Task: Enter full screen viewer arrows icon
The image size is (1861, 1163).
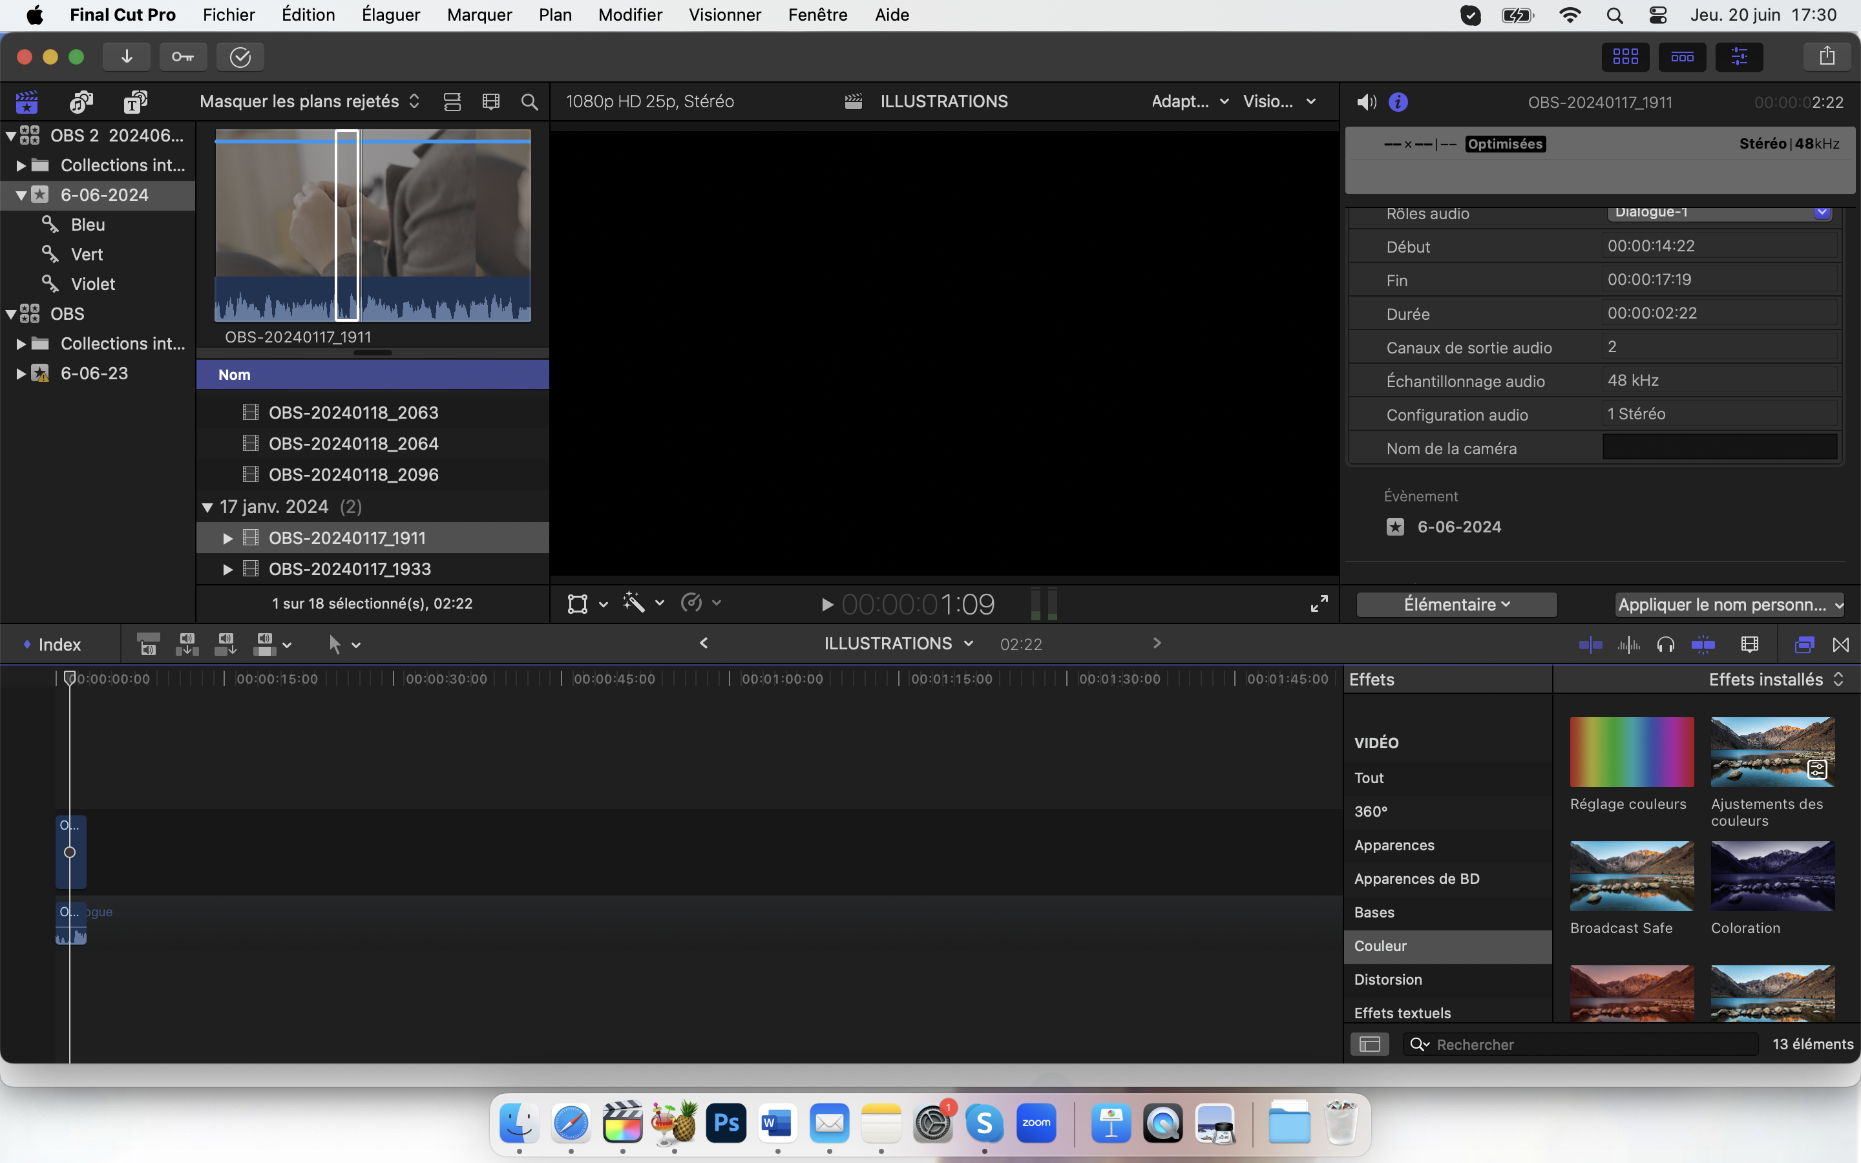Action: [x=1319, y=604]
